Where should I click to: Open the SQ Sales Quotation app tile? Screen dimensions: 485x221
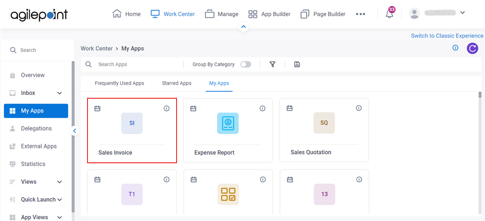pyautogui.click(x=324, y=123)
